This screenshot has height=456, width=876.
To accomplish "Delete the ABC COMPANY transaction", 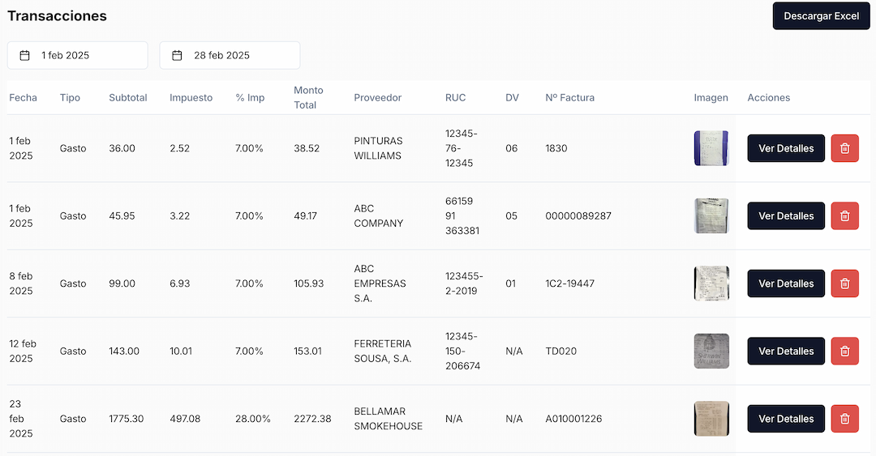I will click(844, 216).
